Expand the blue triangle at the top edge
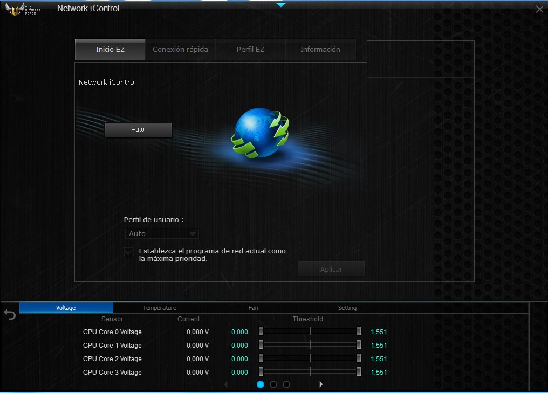The image size is (548, 393). (281, 4)
